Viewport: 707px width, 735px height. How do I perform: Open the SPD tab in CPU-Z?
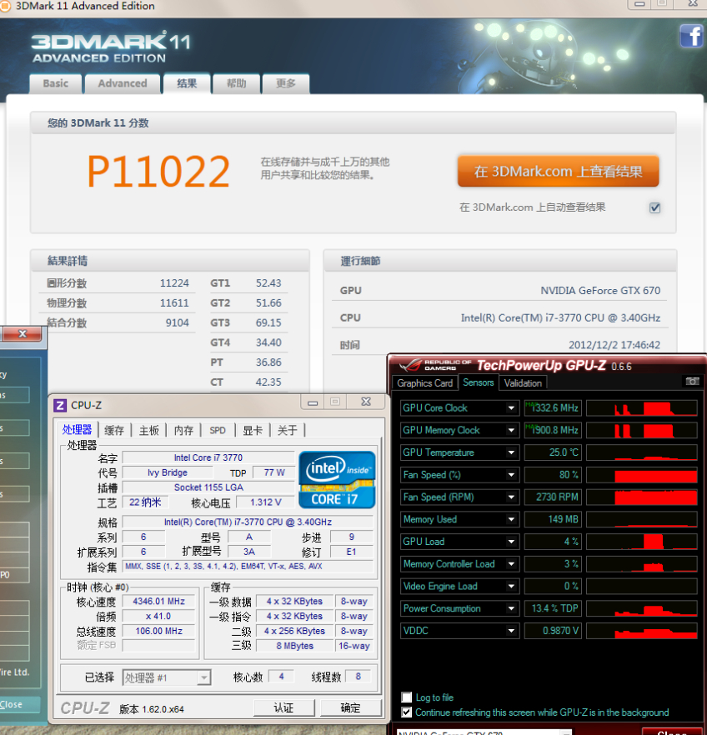coord(218,430)
